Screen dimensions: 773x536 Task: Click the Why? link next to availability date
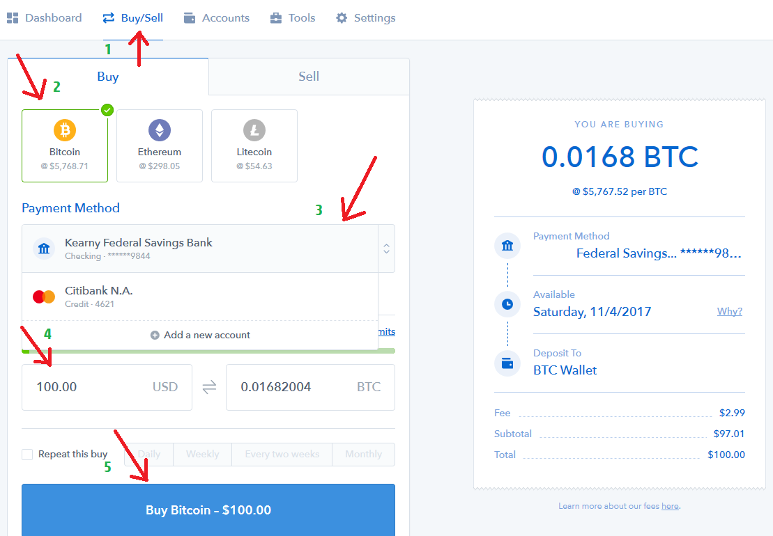pos(730,312)
